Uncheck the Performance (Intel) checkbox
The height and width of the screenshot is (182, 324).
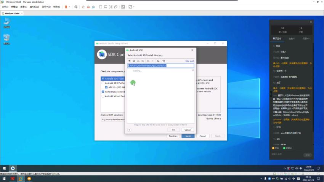click(x=103, y=92)
